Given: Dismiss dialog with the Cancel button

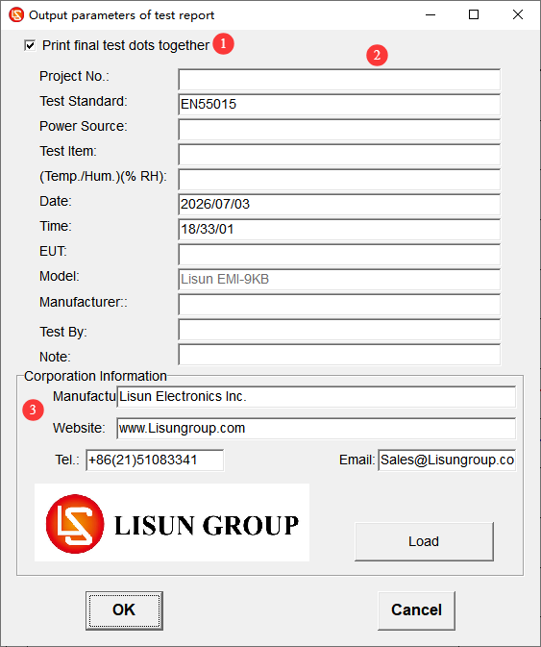Looking at the screenshot, I should point(416,610).
